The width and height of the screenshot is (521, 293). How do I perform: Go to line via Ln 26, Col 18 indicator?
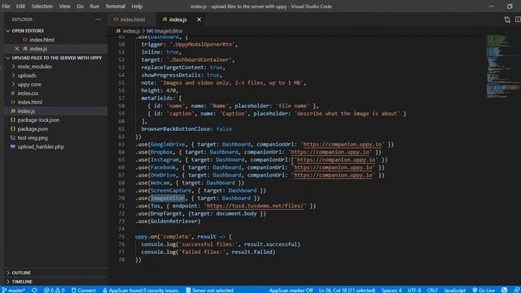tap(347, 290)
